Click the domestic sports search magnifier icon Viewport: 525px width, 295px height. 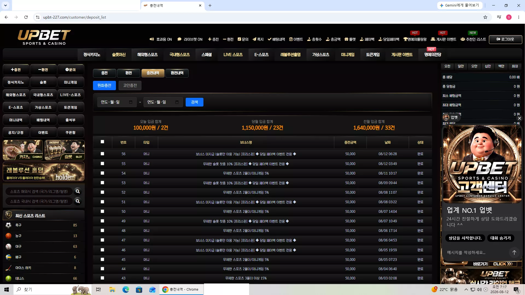point(78,201)
